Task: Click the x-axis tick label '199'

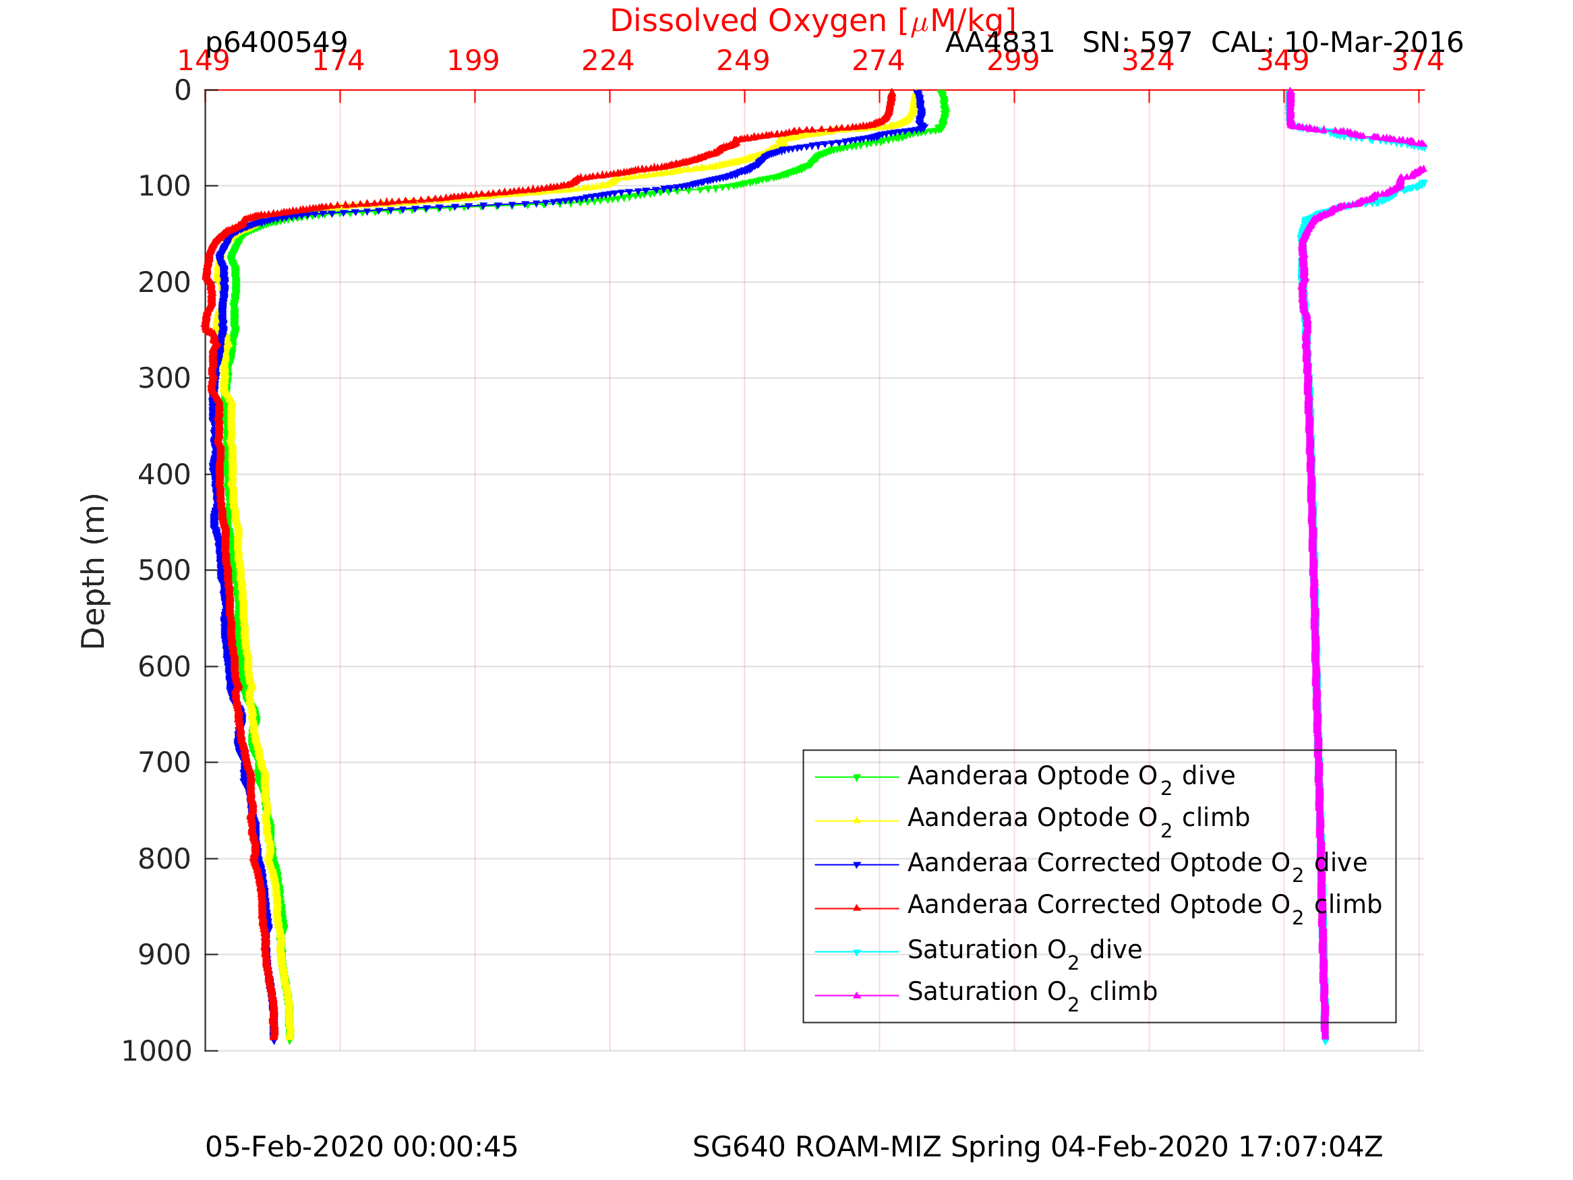Action: (473, 61)
